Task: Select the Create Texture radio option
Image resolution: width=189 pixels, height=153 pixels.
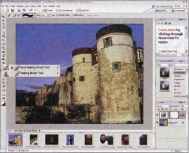Action: point(77,15)
